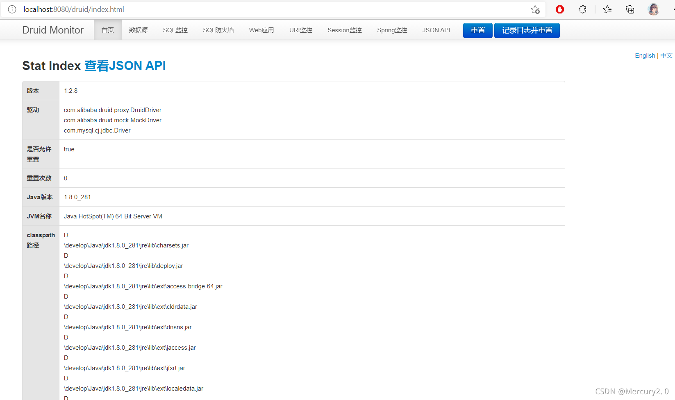Click the access-bridge-64.jar classpath entry
This screenshot has width=675, height=400.
143,286
